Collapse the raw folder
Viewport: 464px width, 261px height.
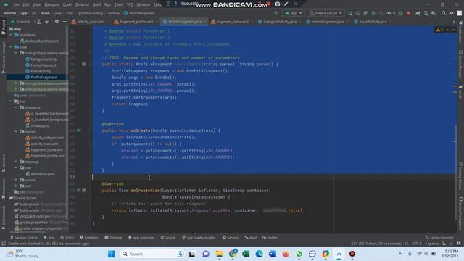point(16,167)
